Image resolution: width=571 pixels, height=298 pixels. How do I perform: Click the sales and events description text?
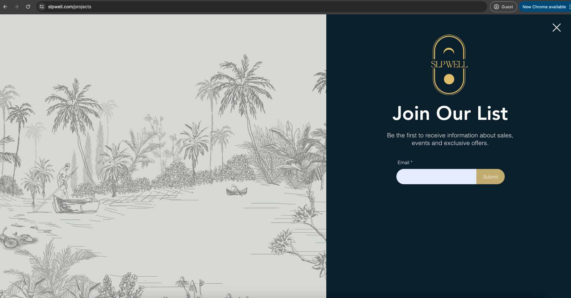tap(450, 139)
